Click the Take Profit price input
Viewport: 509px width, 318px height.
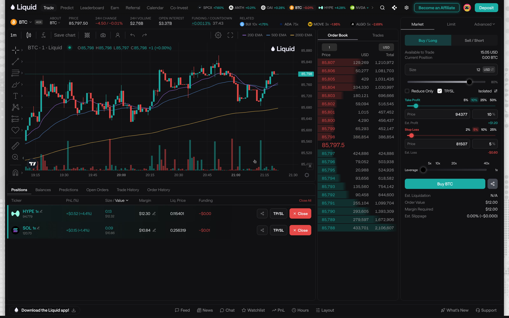click(437, 114)
